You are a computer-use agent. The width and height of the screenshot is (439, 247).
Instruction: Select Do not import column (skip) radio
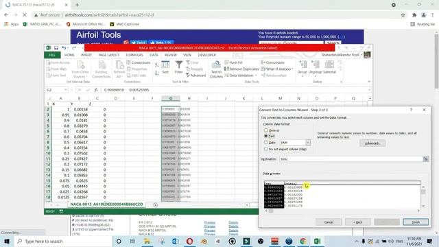tap(266, 149)
